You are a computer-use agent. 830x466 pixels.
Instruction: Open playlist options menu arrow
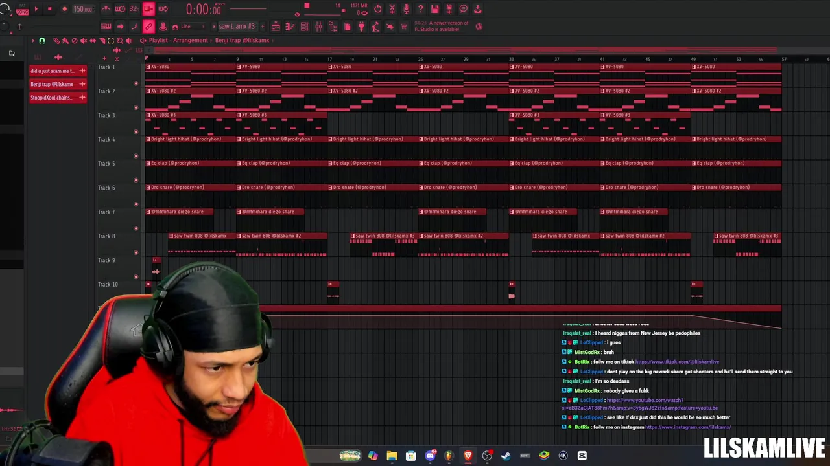tap(33, 40)
